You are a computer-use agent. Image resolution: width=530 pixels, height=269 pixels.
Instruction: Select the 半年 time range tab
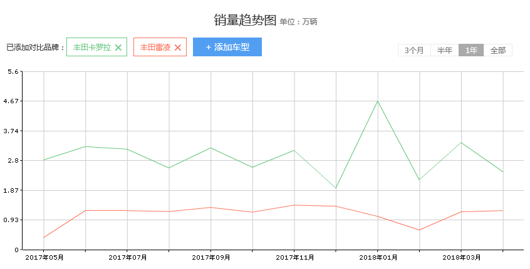tap(445, 51)
